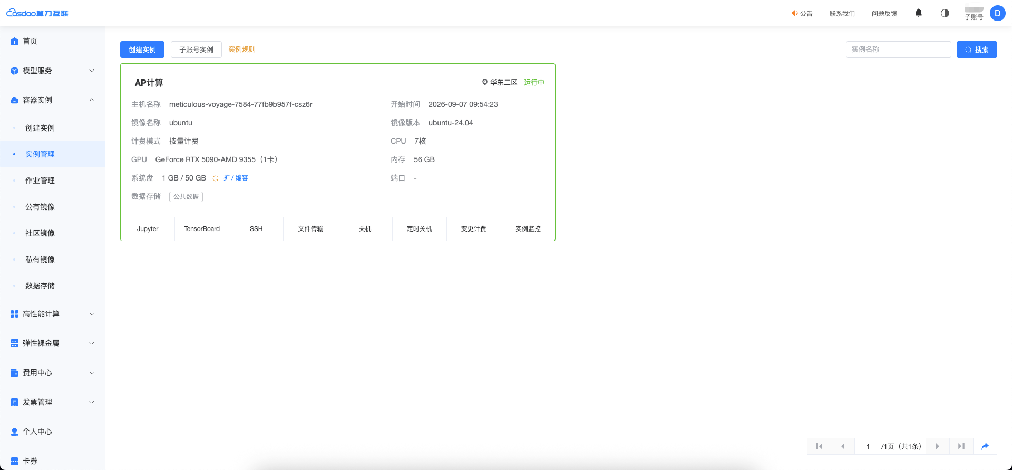1012x470 pixels.
Task: Go to next page arrow
Action: pos(938,446)
